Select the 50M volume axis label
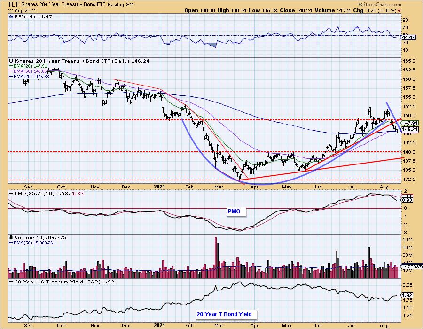 (407, 240)
